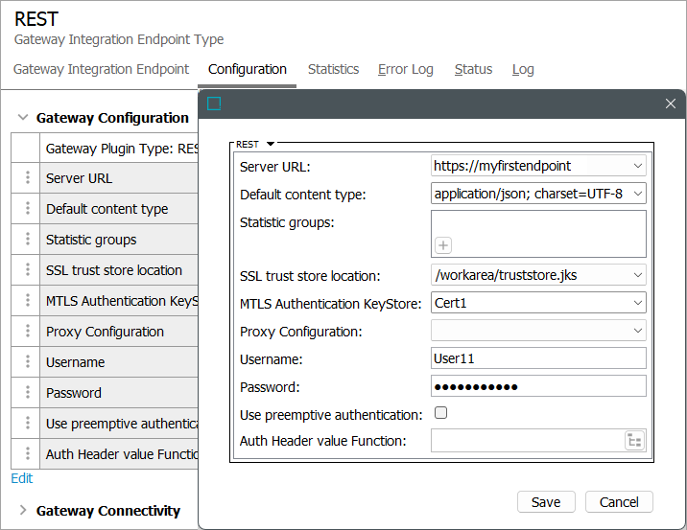
Task: Enable Use preemptive authentication checkbox
Action: pyautogui.click(x=441, y=414)
